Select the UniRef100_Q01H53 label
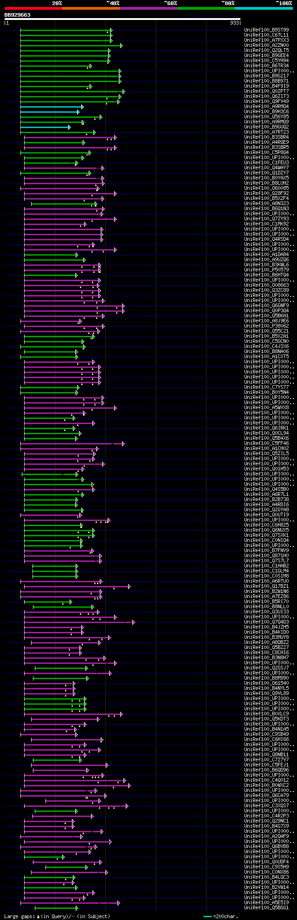297x920 pixels. point(266,469)
